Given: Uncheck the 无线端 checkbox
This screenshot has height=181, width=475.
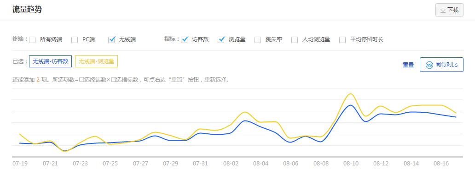Looking at the screenshot, I should pos(112,39).
